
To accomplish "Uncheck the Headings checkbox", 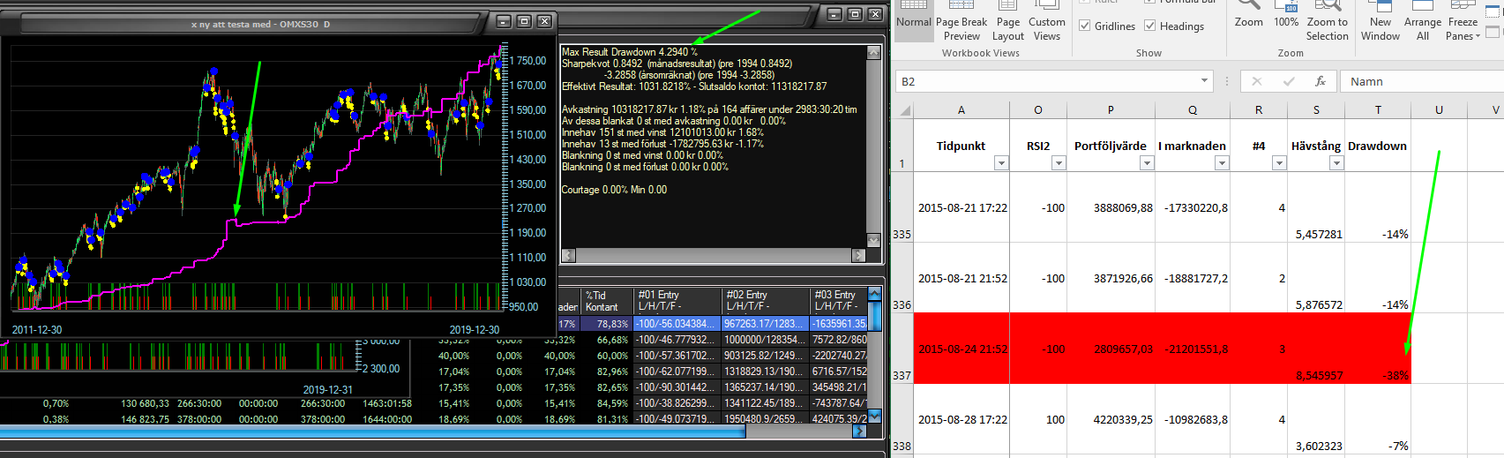I will (x=1150, y=26).
